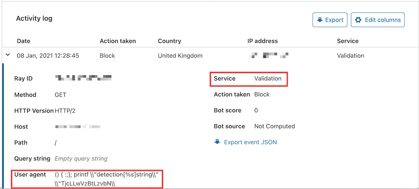Click the Export button download icon
The width and height of the screenshot is (419, 189).
pyautogui.click(x=319, y=20)
